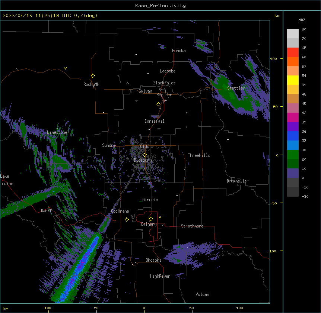Click the -100 tick on bottom axis
The image size is (321, 313).
(47, 308)
